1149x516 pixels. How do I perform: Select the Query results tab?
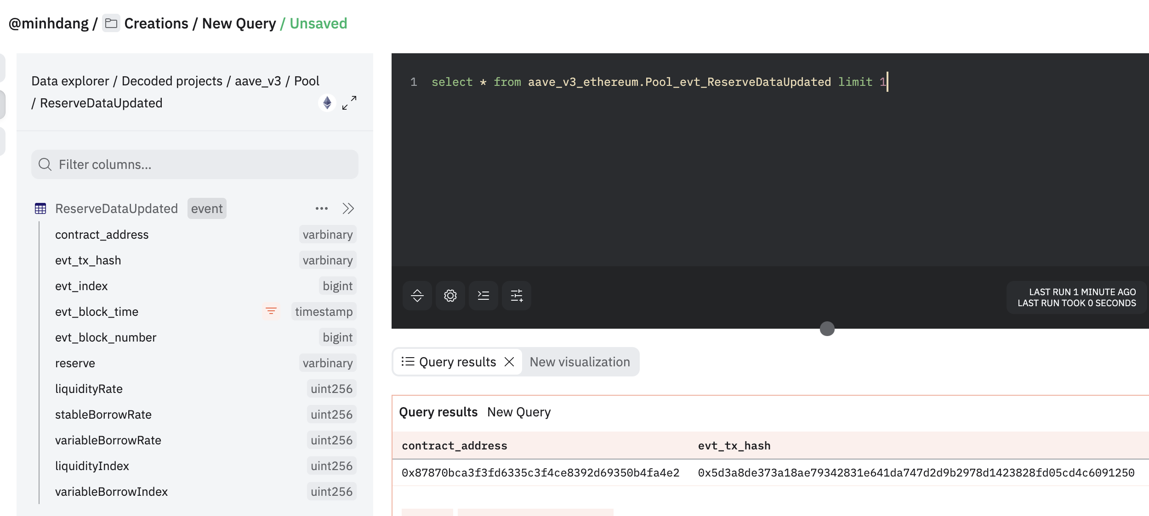tap(457, 362)
